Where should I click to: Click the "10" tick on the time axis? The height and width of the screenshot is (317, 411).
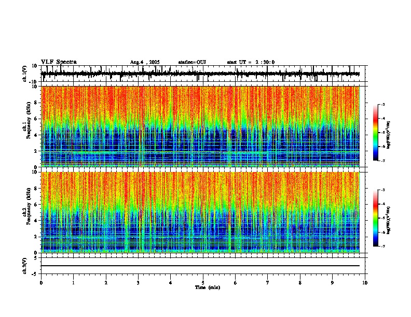pos(365,283)
